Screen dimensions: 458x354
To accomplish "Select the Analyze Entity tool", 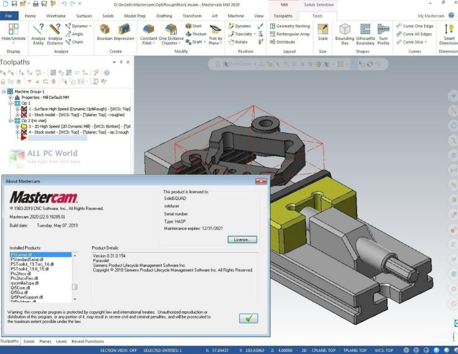I will click(38, 34).
